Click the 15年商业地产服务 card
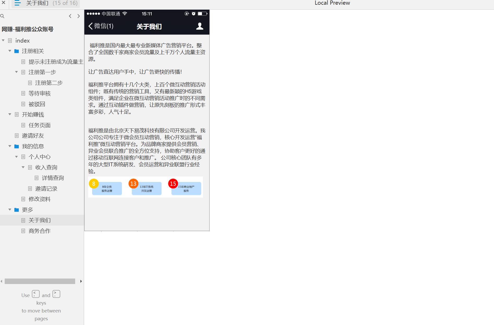Image resolution: width=494 pixels, height=325 pixels. [186, 189]
